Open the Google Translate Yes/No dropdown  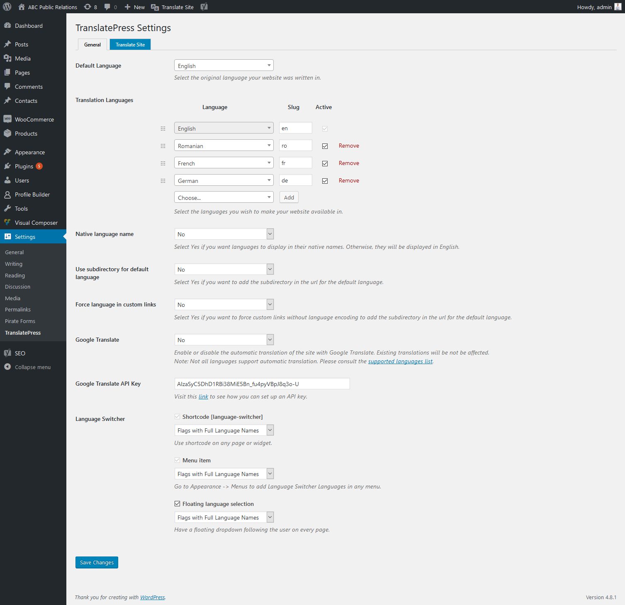click(224, 340)
